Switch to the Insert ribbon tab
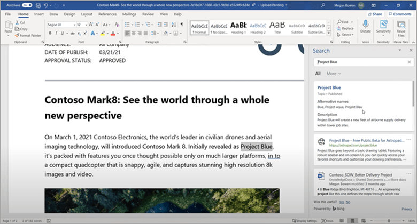This screenshot has height=224, width=417. click(x=39, y=14)
